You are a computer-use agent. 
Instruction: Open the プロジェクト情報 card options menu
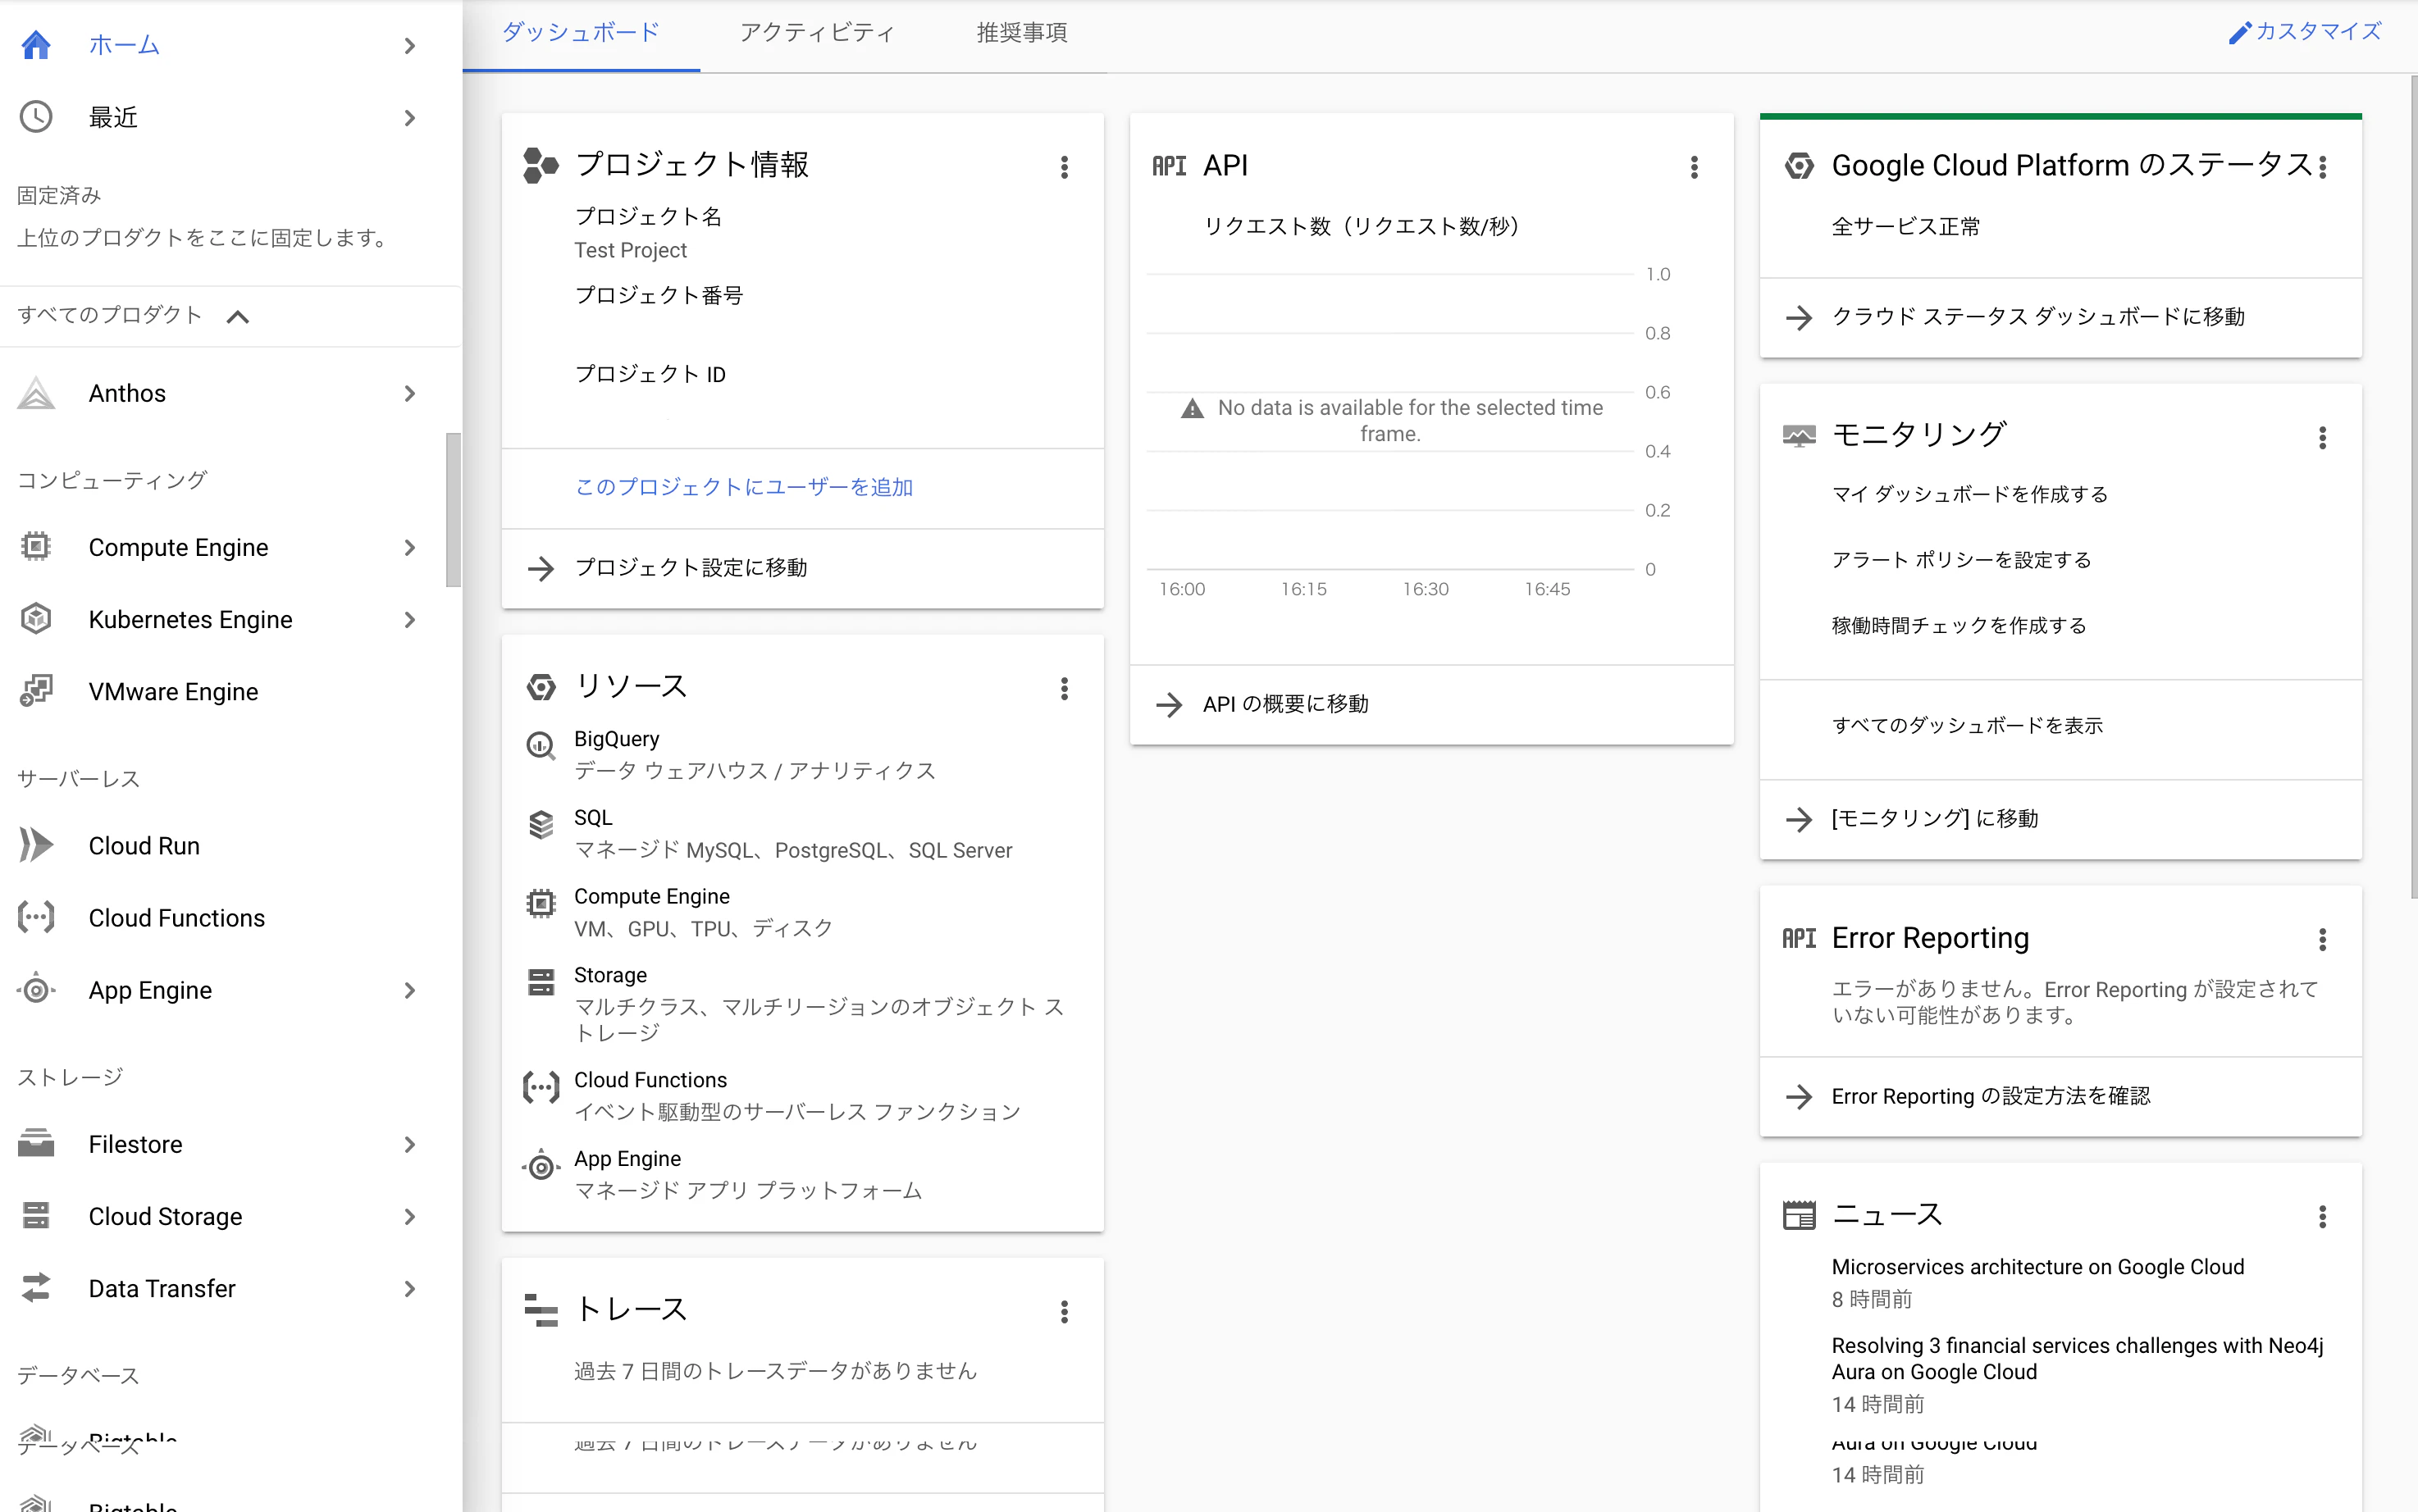tap(1064, 167)
